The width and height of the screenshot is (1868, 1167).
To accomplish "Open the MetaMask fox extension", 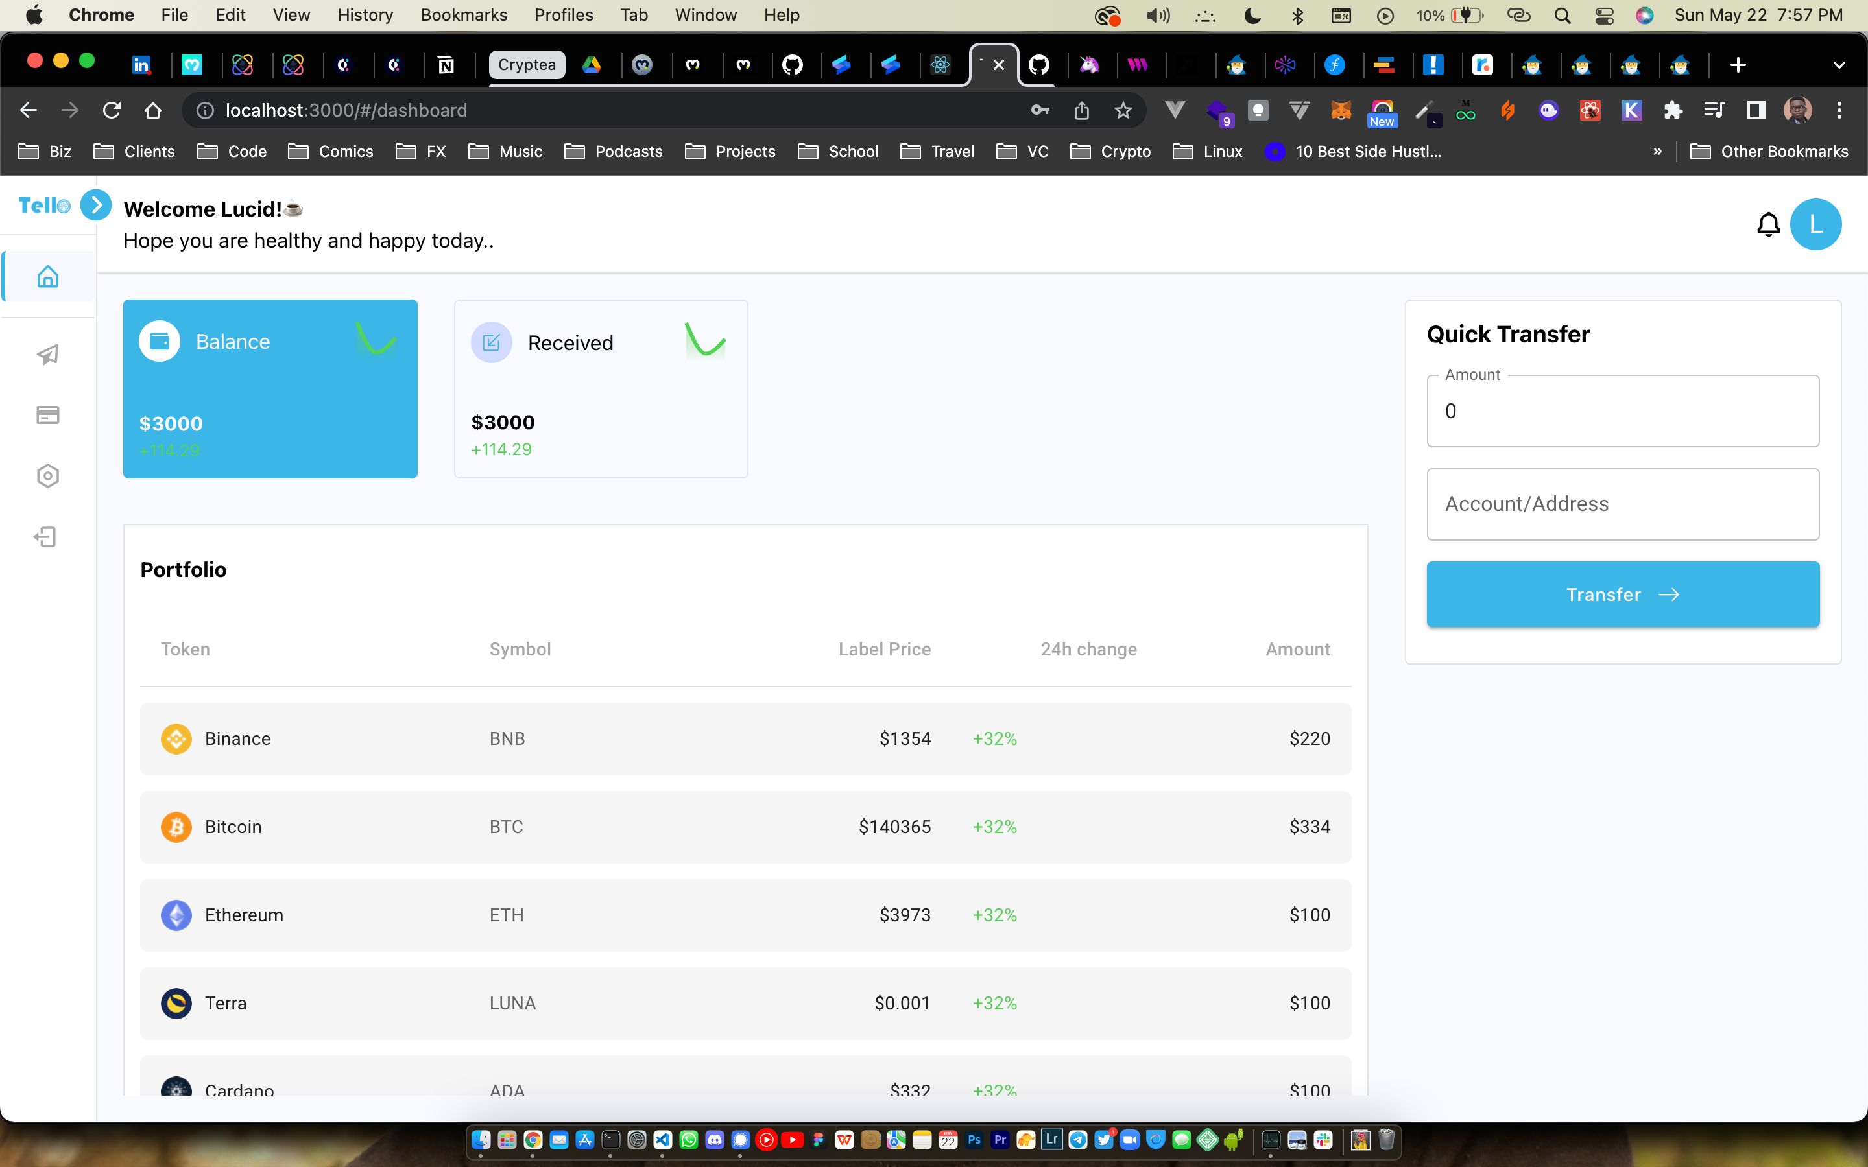I will [x=1341, y=111].
